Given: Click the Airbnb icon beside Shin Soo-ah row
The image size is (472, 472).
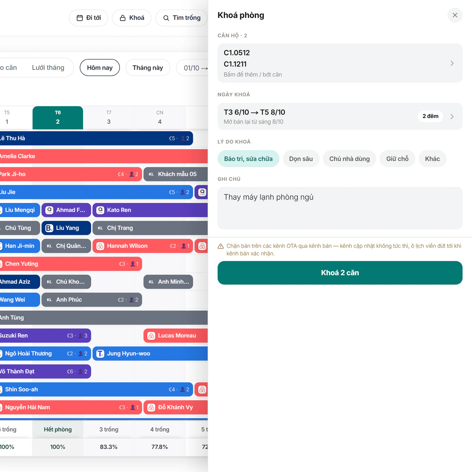Looking at the screenshot, I should click(x=202, y=389).
